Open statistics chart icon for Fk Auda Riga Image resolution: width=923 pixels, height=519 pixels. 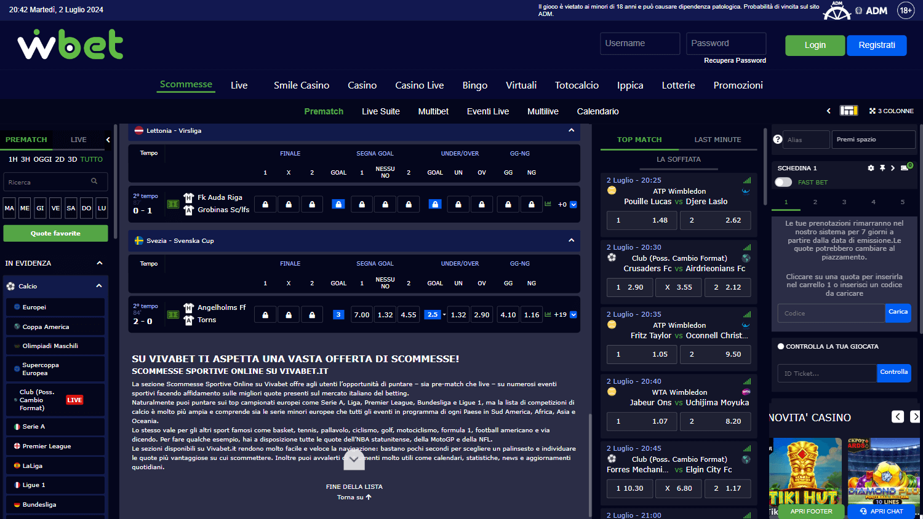[x=548, y=204]
